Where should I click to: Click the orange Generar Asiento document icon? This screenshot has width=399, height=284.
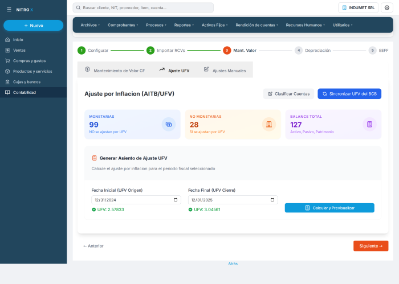(95, 158)
